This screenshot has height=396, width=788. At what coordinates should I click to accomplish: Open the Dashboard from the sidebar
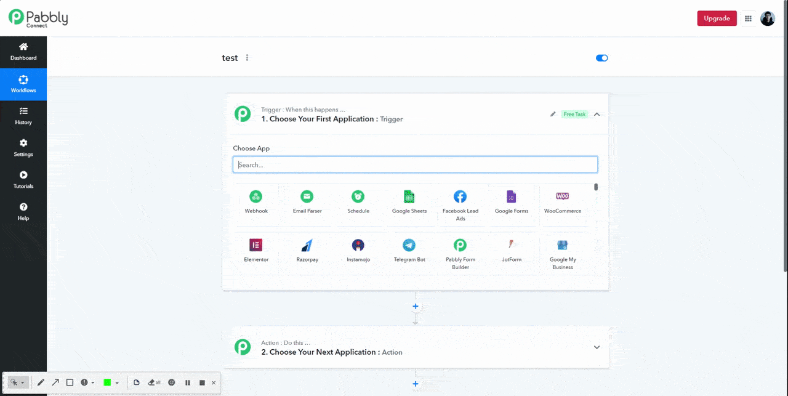click(x=23, y=52)
